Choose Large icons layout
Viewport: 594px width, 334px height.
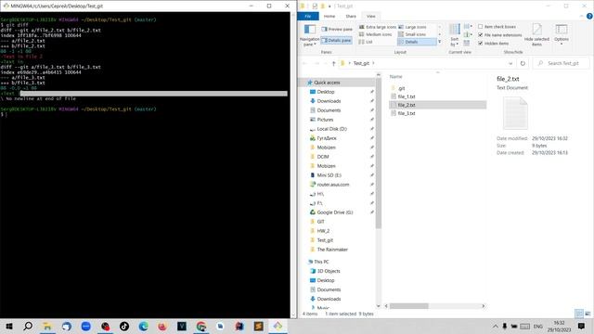point(412,27)
